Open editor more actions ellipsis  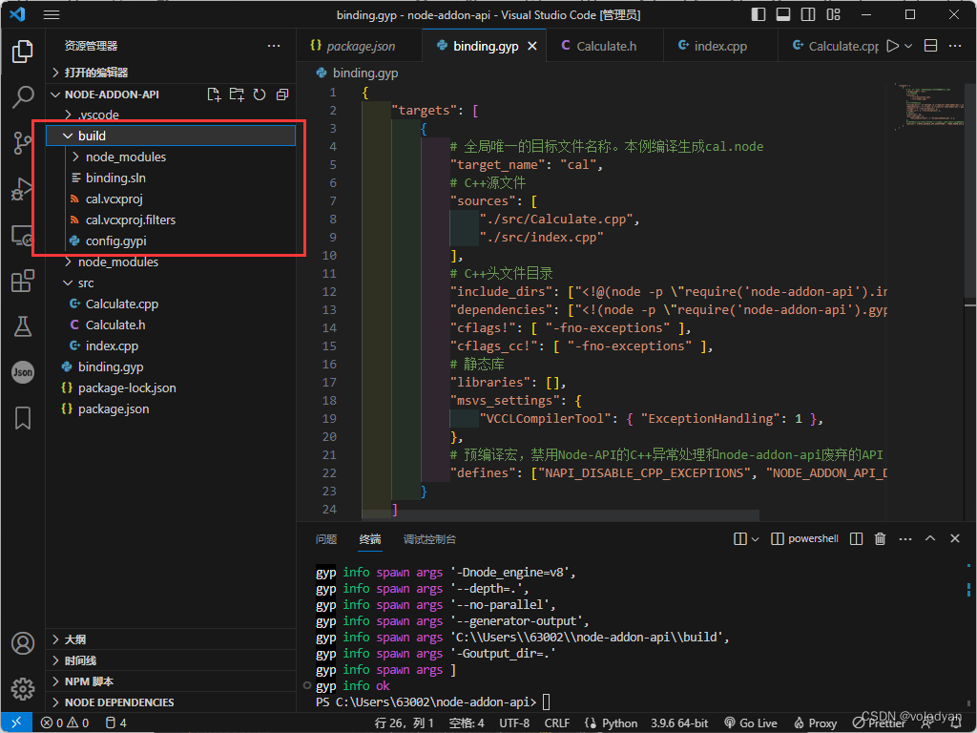click(954, 46)
